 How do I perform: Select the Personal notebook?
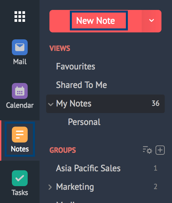pyautogui.click(x=84, y=122)
